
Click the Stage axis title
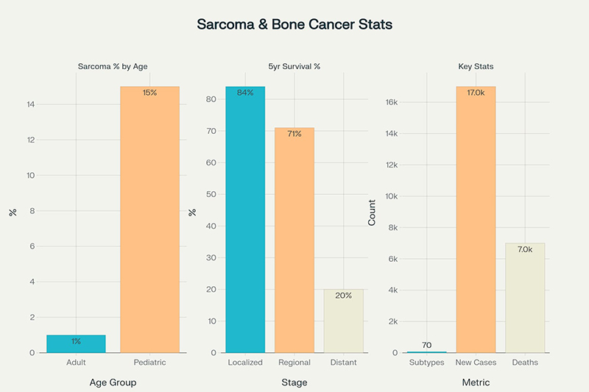[294, 382]
